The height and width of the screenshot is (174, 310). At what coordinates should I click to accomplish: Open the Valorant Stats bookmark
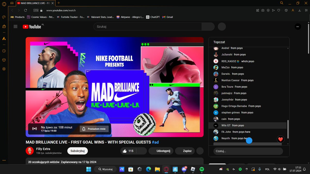(100, 17)
